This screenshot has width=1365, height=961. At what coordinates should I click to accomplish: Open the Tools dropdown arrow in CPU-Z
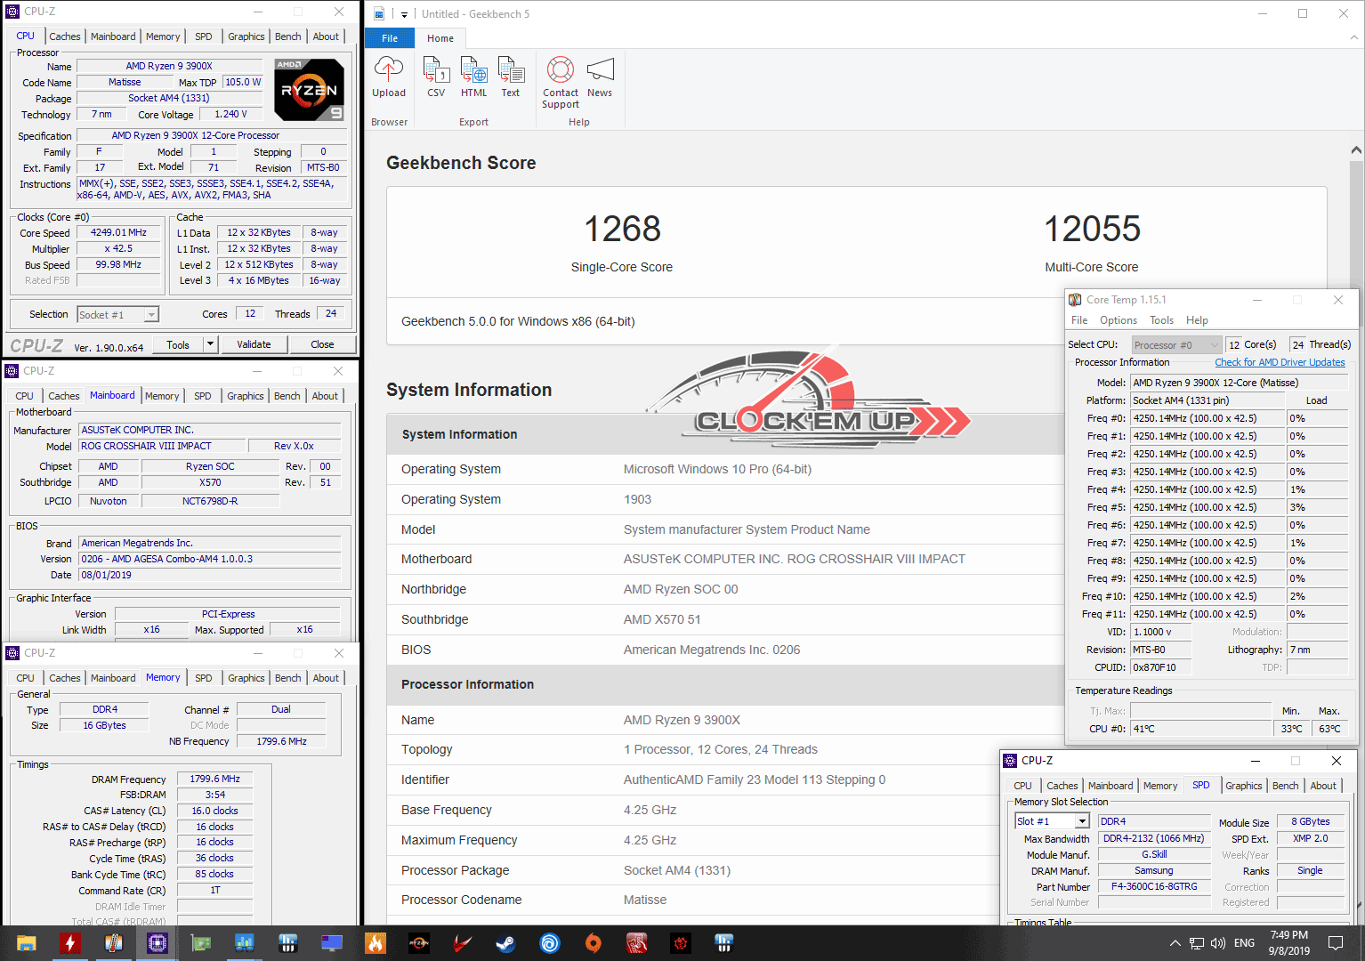(211, 344)
